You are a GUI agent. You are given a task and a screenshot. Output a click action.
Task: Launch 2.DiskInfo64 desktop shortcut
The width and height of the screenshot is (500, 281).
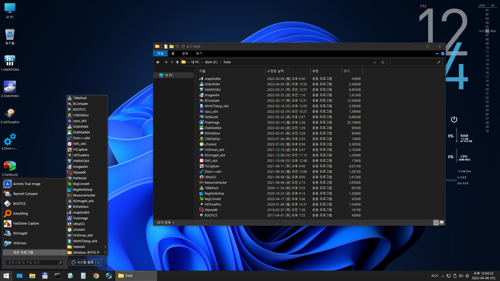tap(10, 89)
